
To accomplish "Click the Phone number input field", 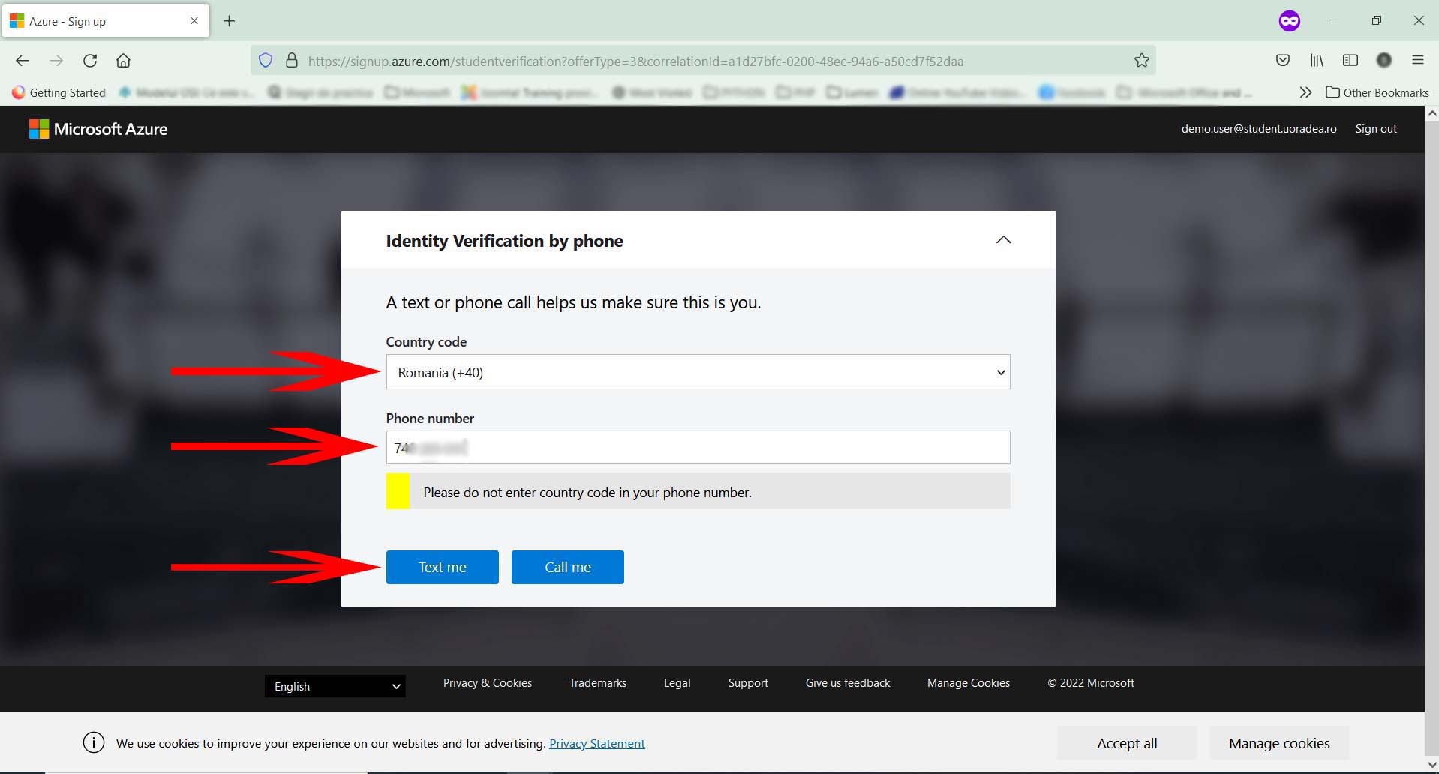I will coord(698,448).
